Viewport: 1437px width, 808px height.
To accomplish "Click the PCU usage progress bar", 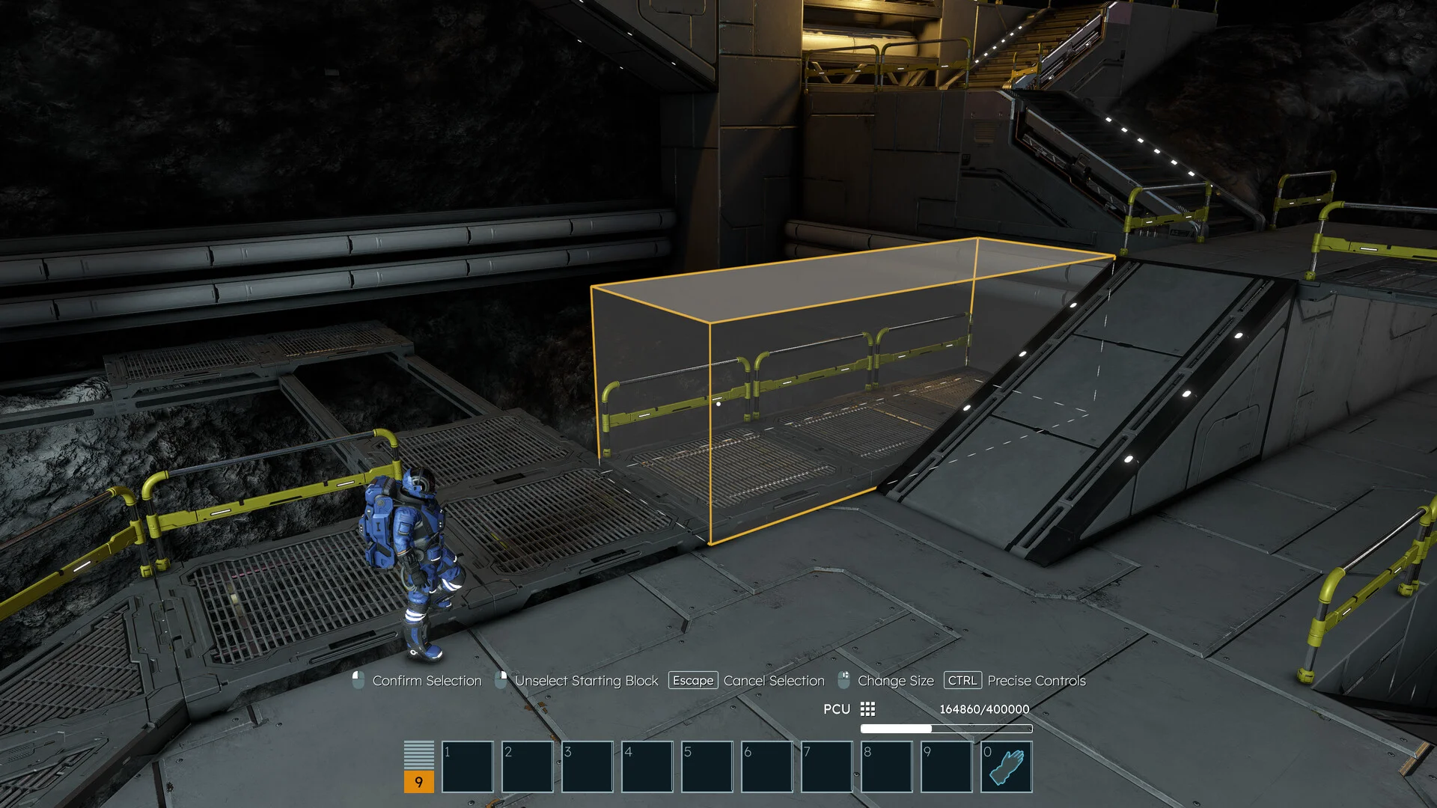I will 948,729.
